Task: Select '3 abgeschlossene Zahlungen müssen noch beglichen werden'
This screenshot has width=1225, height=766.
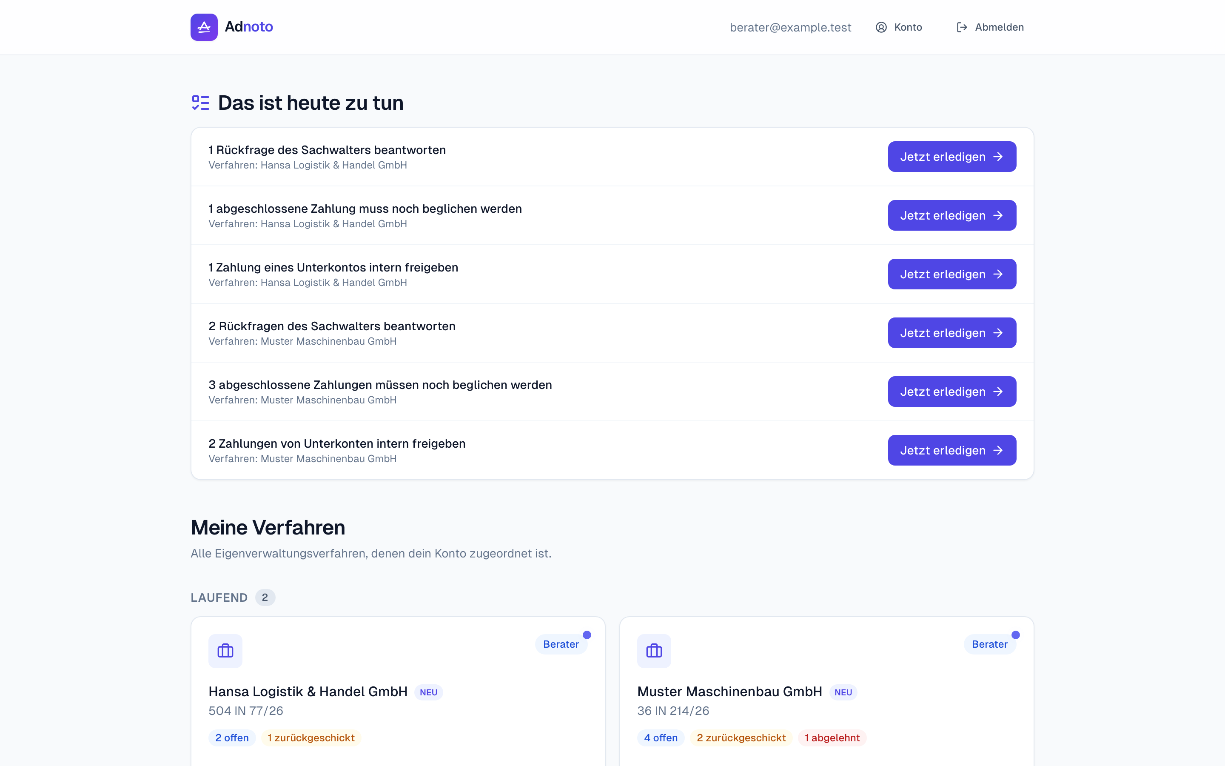Action: click(x=380, y=385)
